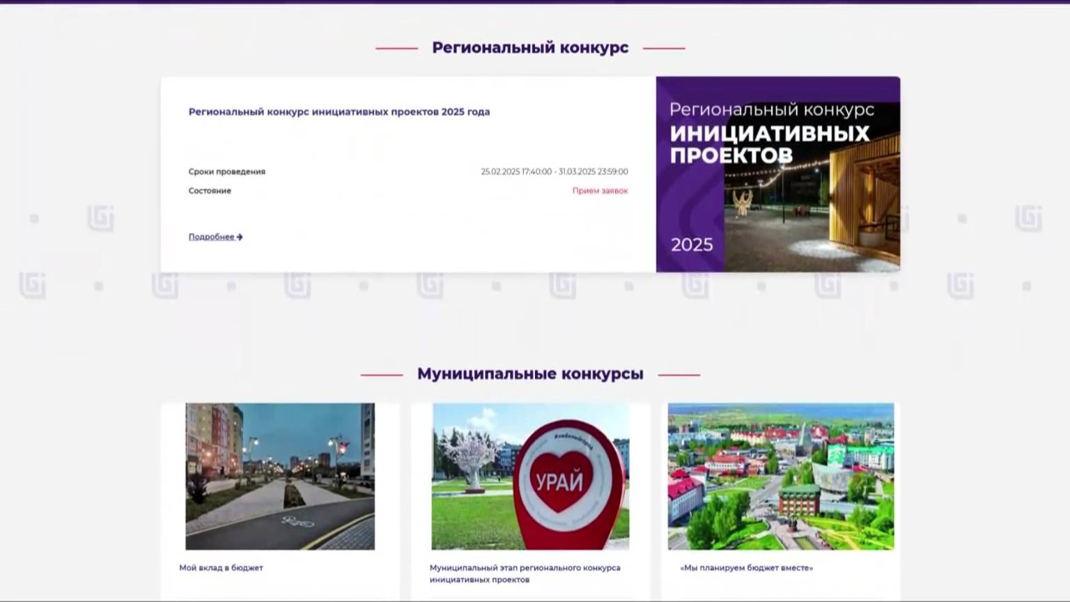
Task: Open the aerial city view card photo
Action: click(781, 477)
